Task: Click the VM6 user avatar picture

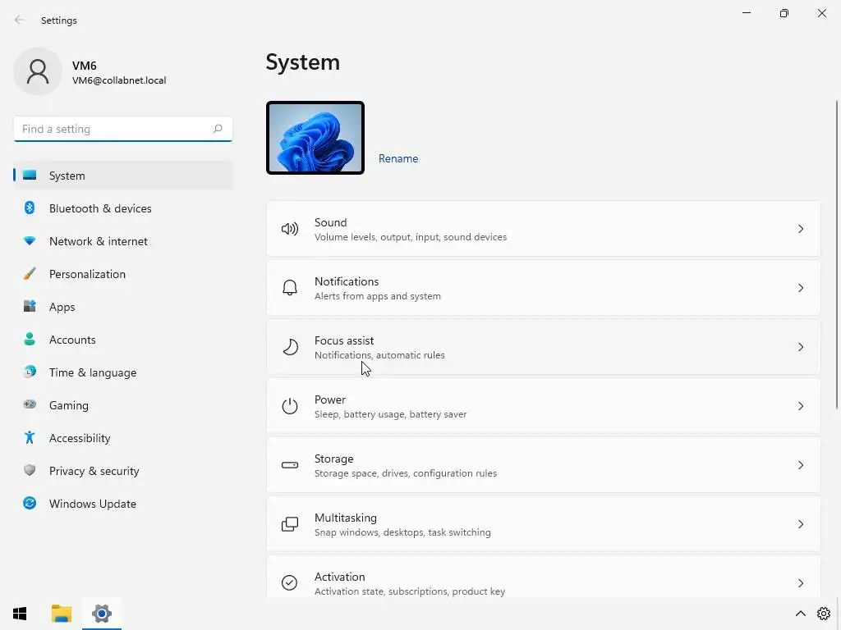Action: pyautogui.click(x=38, y=71)
